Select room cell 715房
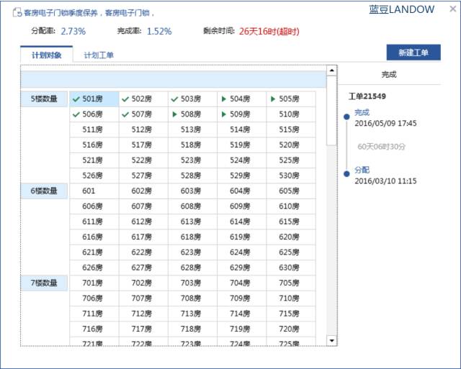 (291, 314)
